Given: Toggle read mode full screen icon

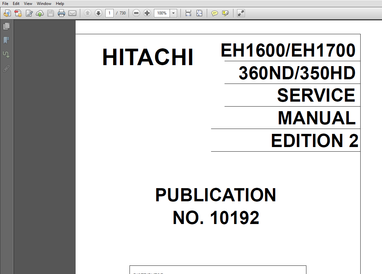Looking at the screenshot, I should point(241,13).
